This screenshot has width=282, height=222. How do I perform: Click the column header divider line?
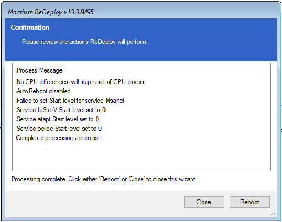pos(263,70)
